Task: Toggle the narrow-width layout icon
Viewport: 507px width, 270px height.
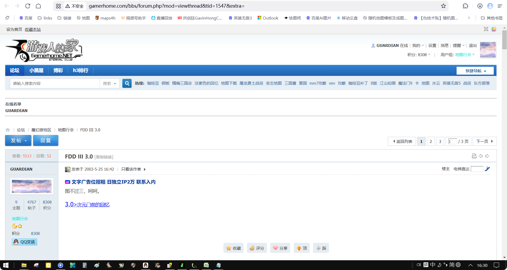Action: pyautogui.click(x=486, y=29)
